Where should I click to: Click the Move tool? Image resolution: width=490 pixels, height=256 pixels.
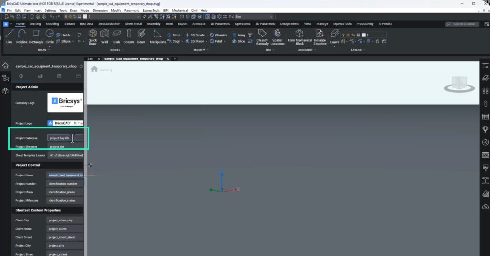point(174,35)
